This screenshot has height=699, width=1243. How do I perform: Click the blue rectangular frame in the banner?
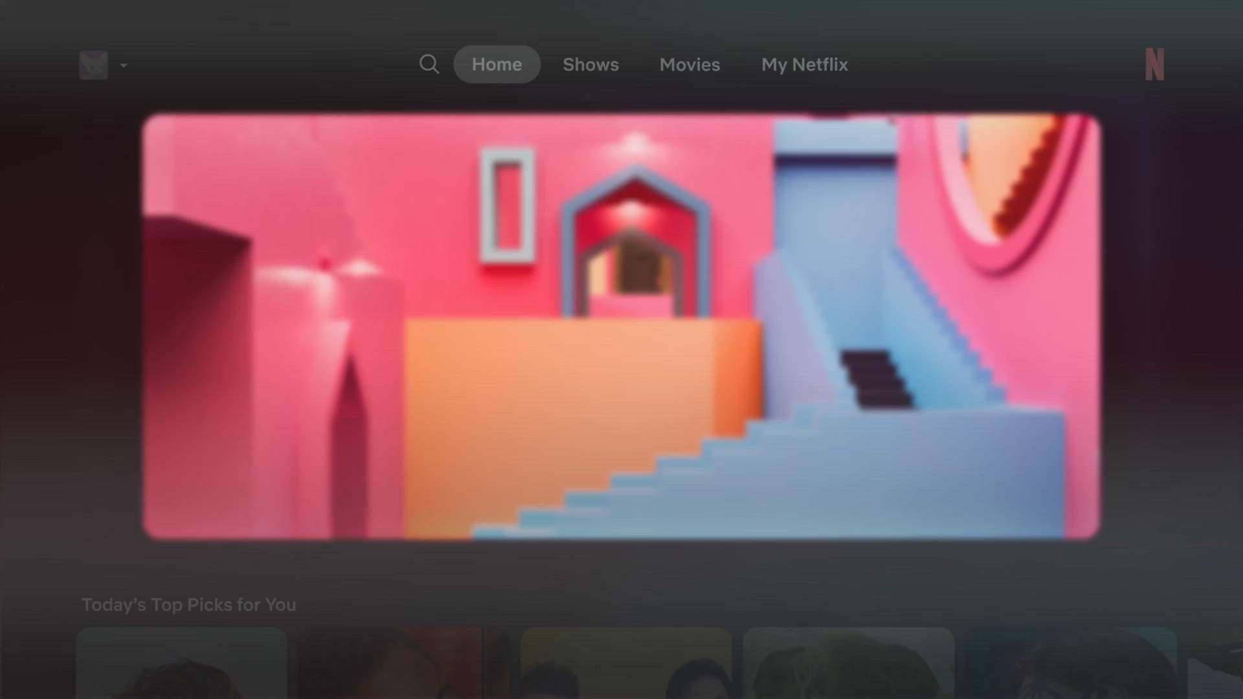(x=508, y=206)
